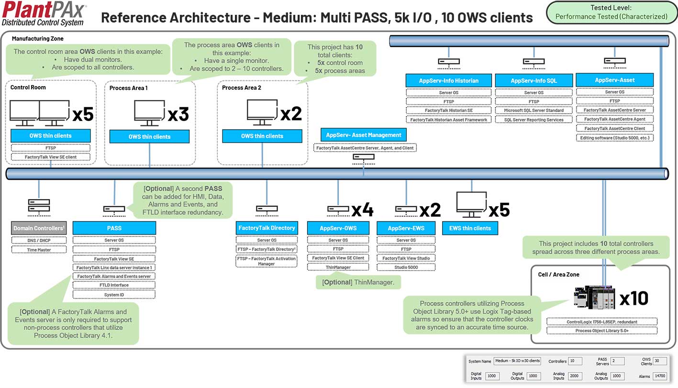The image size is (678, 388).
Task: Click 'ControlLogix 1756-L85EP, redundant' entry
Action: click(x=602, y=322)
